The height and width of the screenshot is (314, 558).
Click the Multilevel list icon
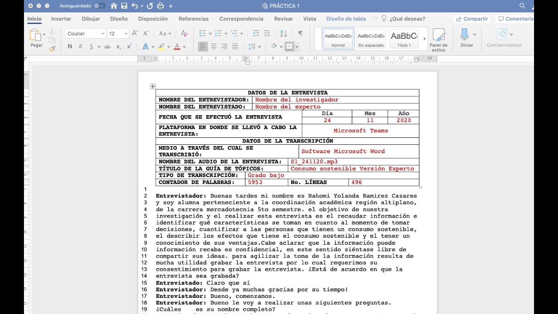(x=234, y=34)
